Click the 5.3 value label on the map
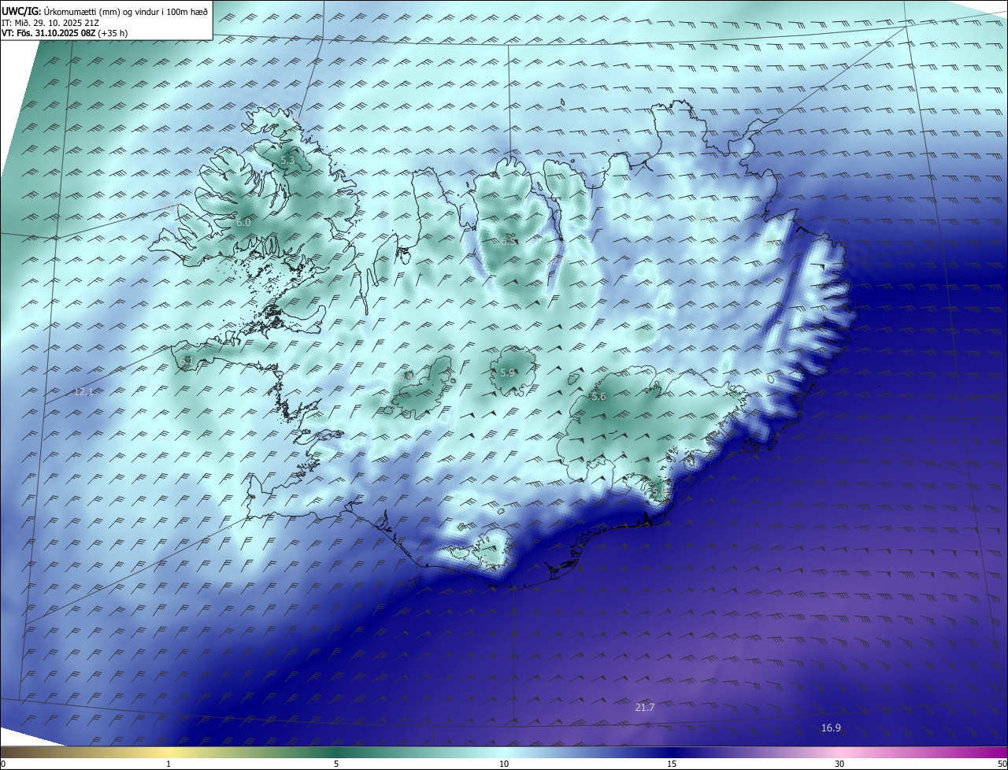1008x770 pixels. pyautogui.click(x=287, y=161)
